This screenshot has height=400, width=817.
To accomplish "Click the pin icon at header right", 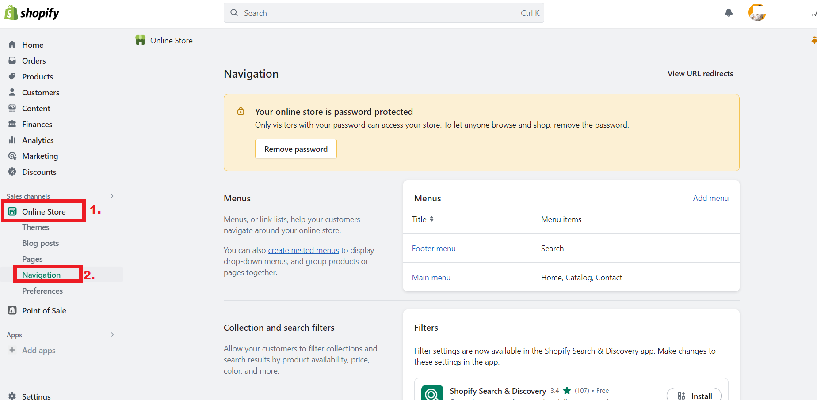I will click(814, 40).
